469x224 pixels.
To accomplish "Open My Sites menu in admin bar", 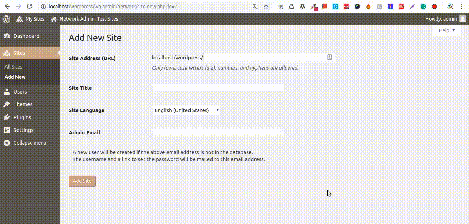I will (30, 19).
